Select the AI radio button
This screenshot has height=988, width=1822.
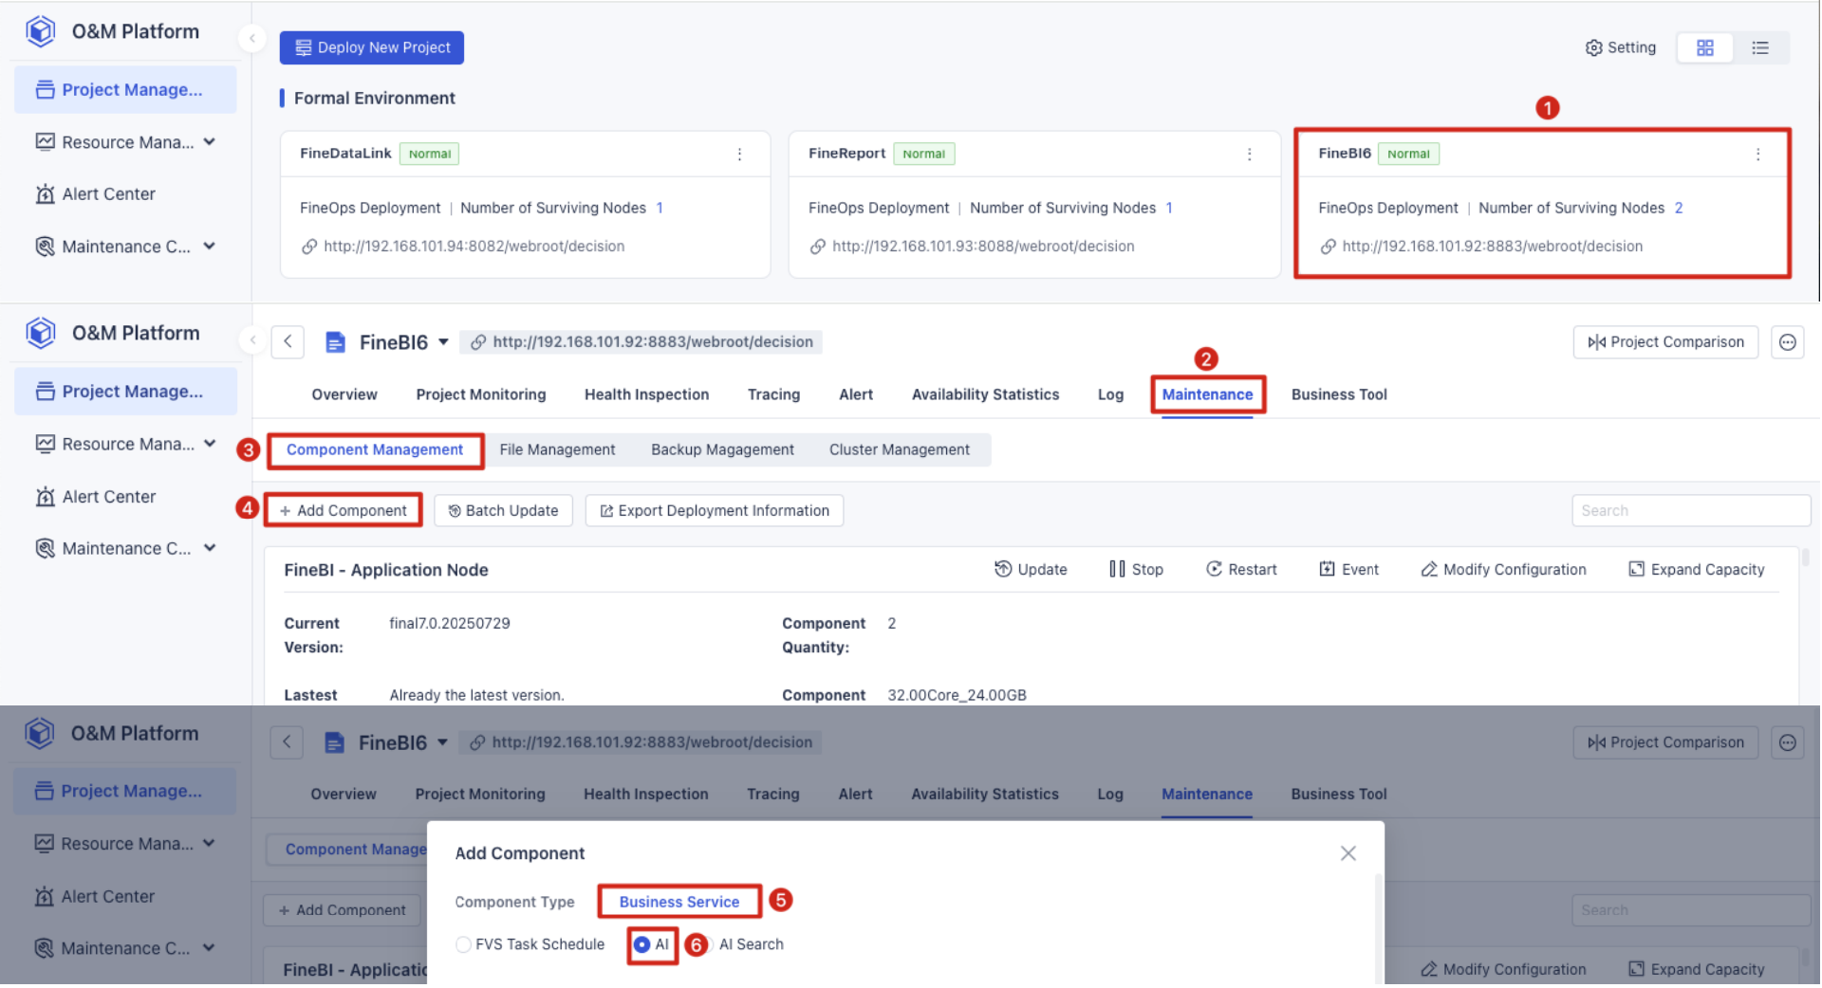[641, 944]
